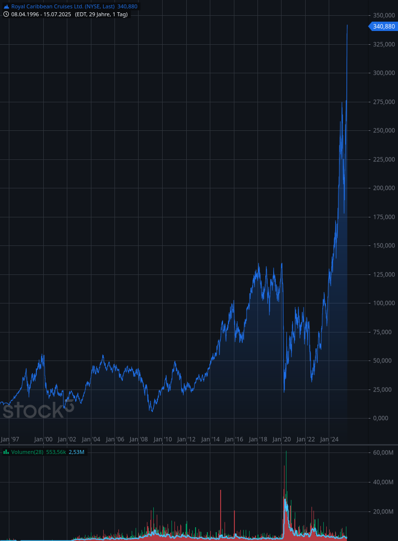
Task: Click the Jan '00 time axis label
Action: click(43, 440)
